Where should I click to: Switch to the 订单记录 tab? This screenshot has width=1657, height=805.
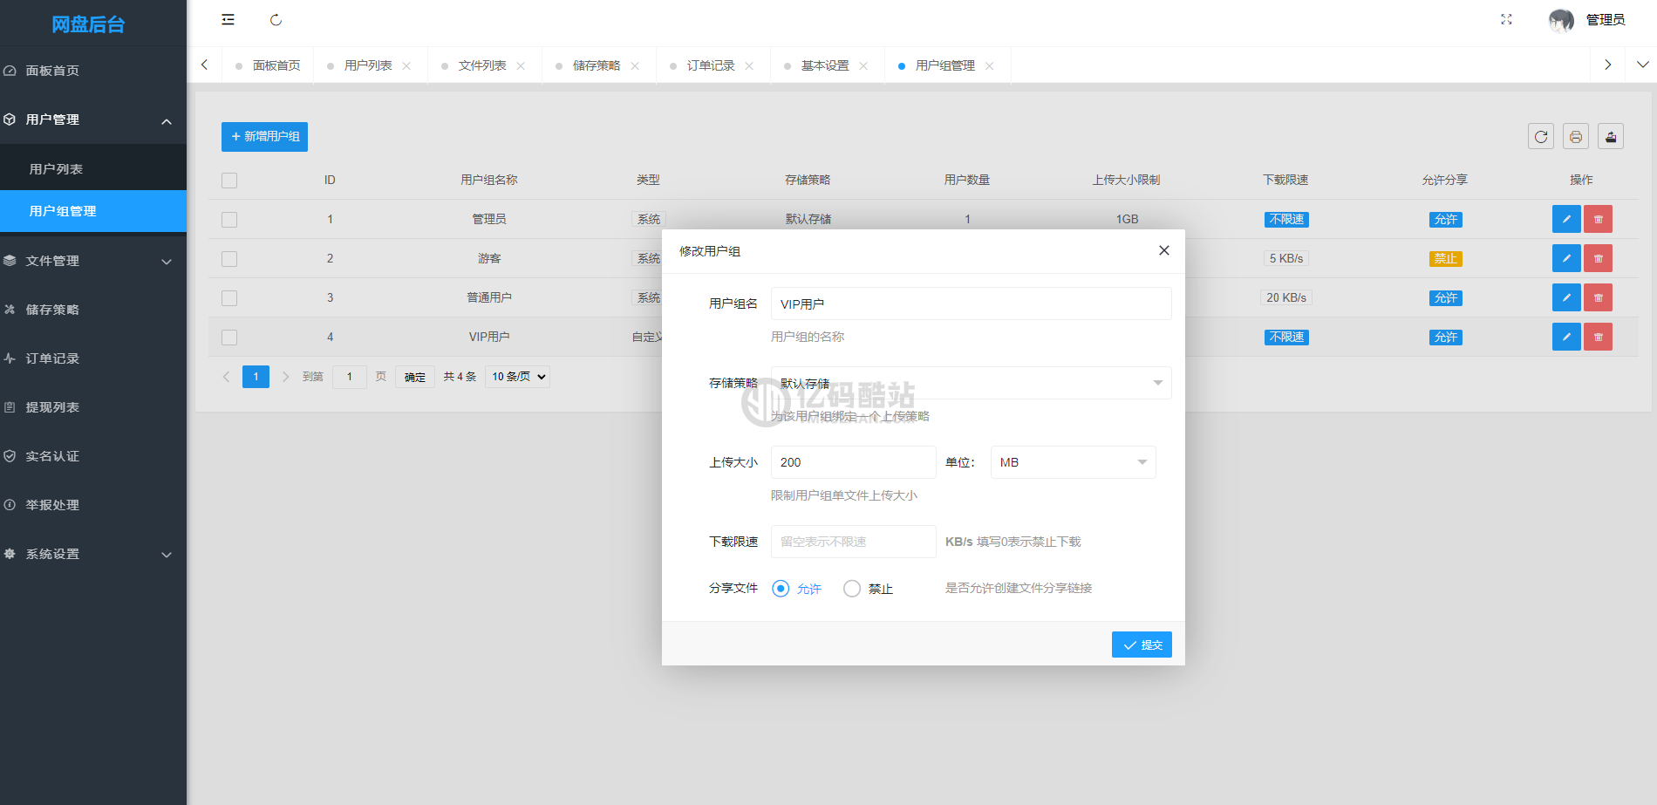pos(711,65)
